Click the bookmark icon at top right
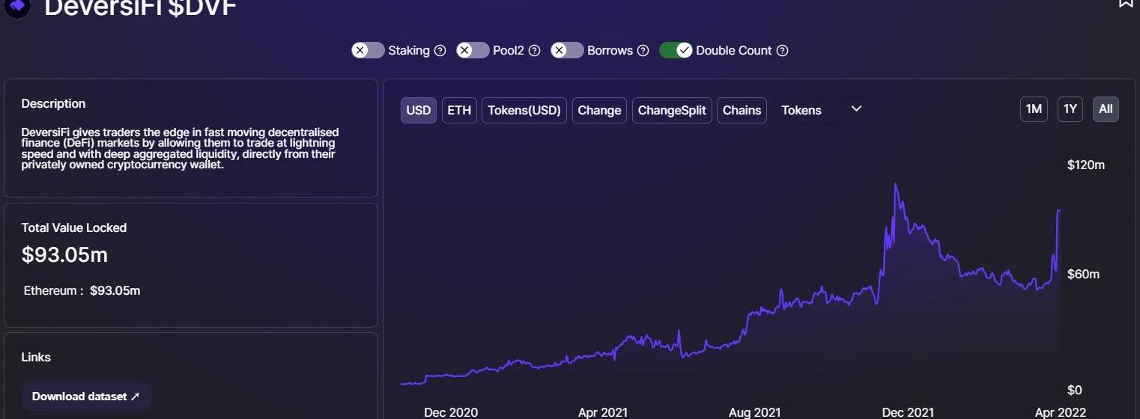The height and width of the screenshot is (419, 1140). click(x=1126, y=3)
